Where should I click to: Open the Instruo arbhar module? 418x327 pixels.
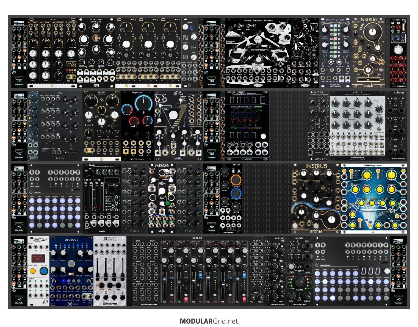tap(316, 198)
